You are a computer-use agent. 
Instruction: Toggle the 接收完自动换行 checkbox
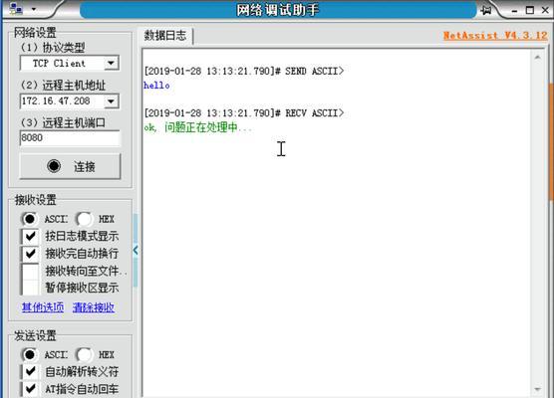pyautogui.click(x=30, y=254)
